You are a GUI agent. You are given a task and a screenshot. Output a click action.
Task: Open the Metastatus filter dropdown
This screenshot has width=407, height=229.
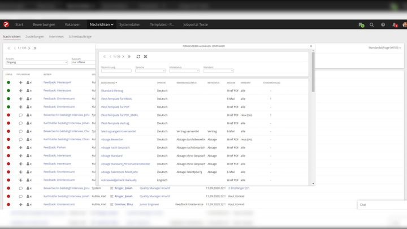(x=184, y=71)
